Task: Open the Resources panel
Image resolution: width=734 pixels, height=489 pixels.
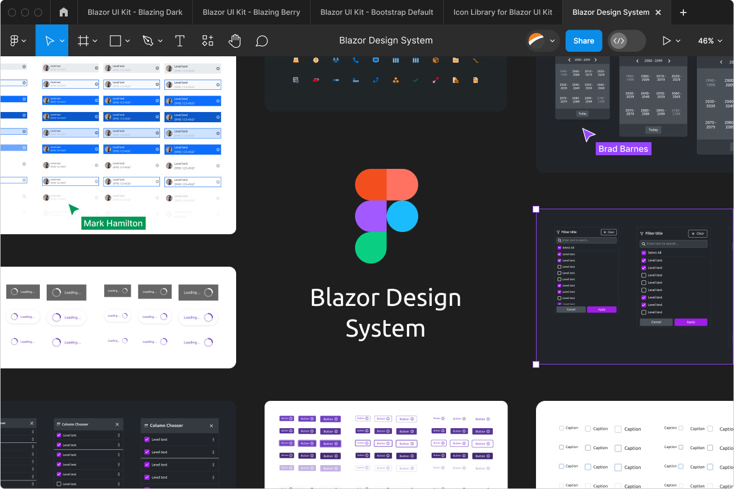Action: pyautogui.click(x=208, y=41)
